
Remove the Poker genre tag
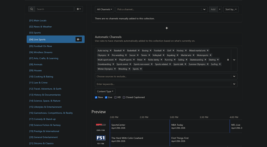tap(145, 60)
